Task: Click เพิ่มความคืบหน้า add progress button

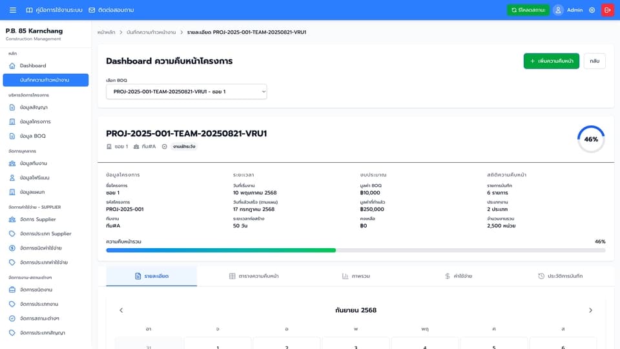Action: click(x=551, y=61)
